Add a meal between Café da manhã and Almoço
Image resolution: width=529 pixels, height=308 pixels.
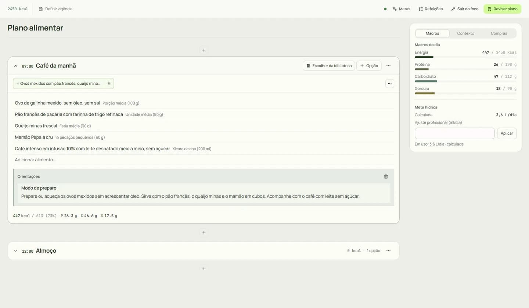[x=204, y=232]
